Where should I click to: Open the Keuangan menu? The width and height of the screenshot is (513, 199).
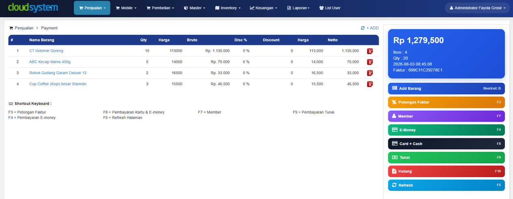pyautogui.click(x=264, y=8)
